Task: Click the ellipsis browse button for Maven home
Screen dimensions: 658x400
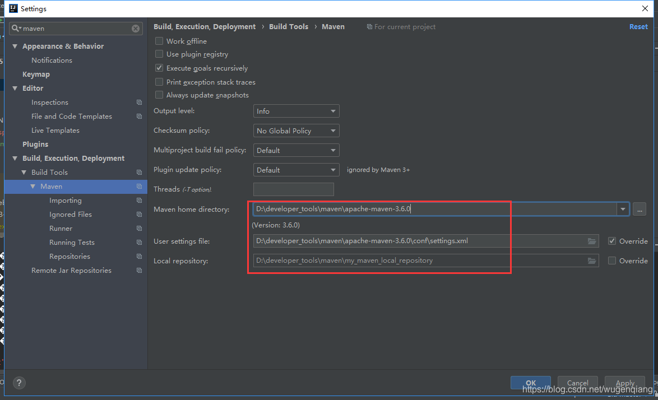Action: coord(639,209)
